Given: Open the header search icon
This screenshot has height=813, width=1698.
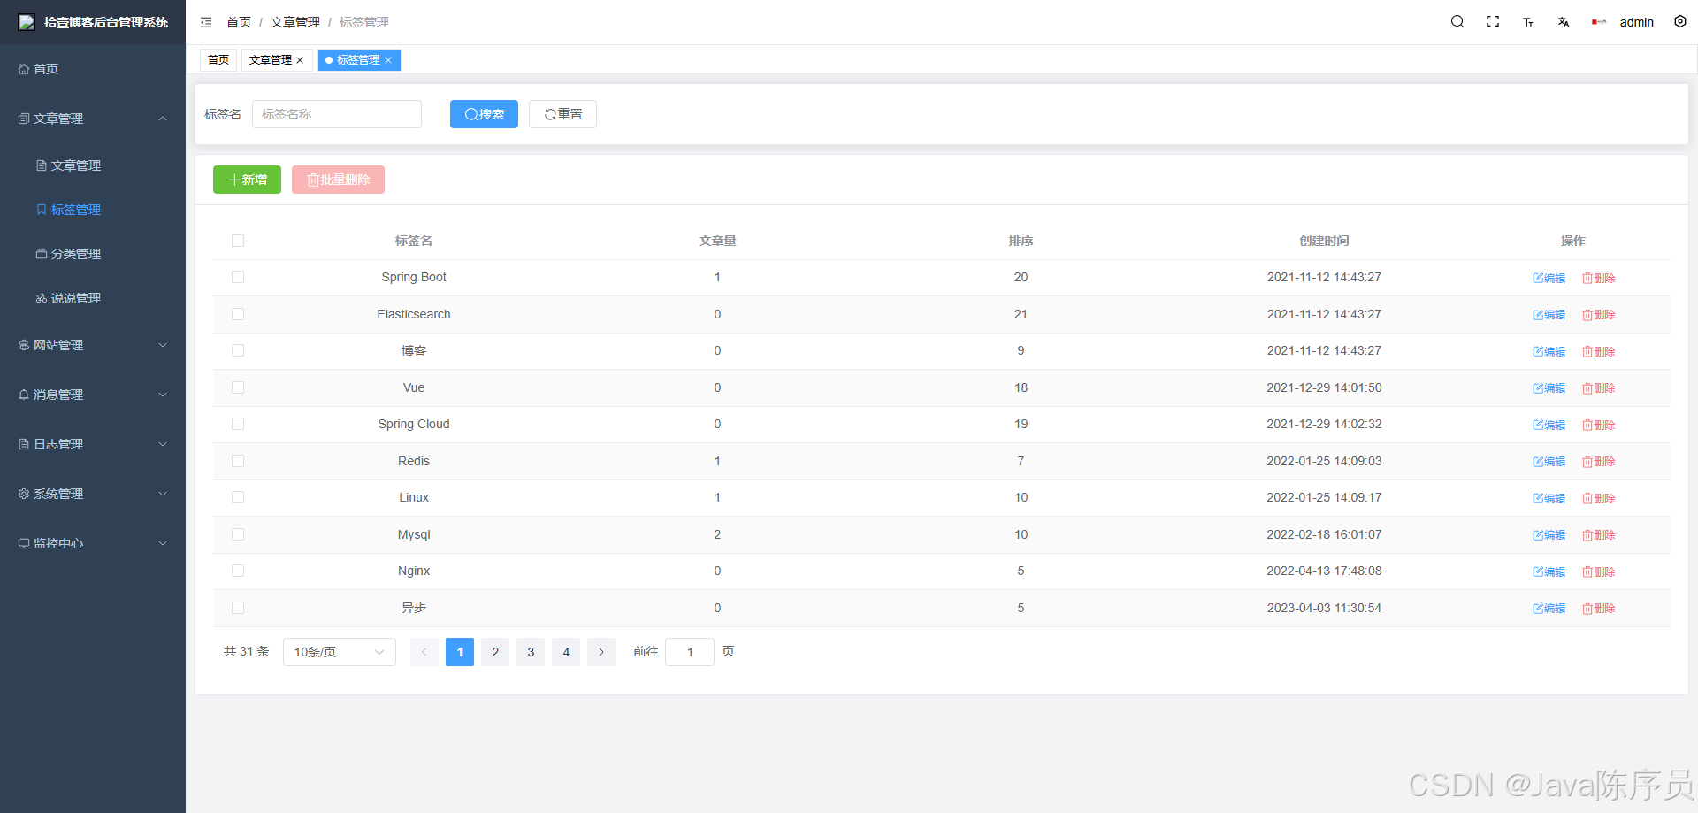Looking at the screenshot, I should (1457, 22).
